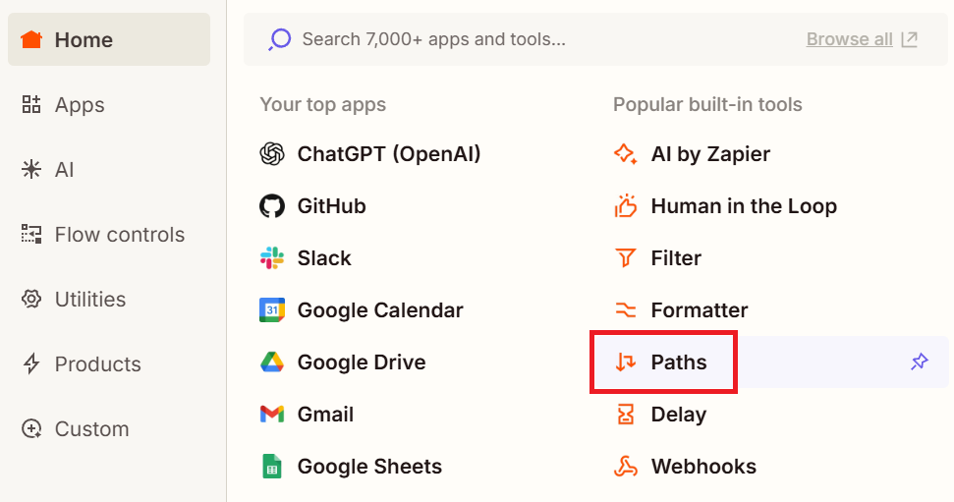Select the Utilities sidebar category
Screen dimensions: 954x502
tap(89, 300)
